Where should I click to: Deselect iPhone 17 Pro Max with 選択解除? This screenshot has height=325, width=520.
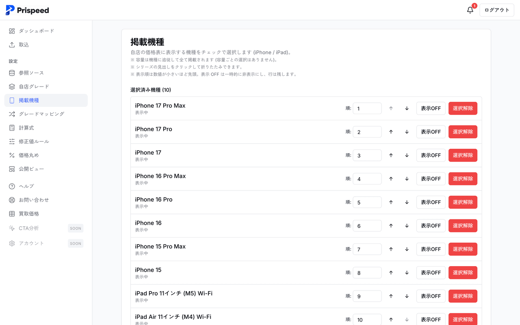[x=463, y=108]
